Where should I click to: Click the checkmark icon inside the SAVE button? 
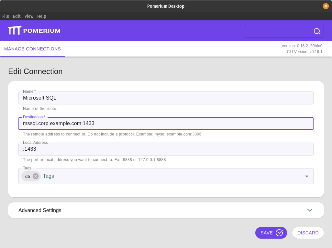[279, 232]
